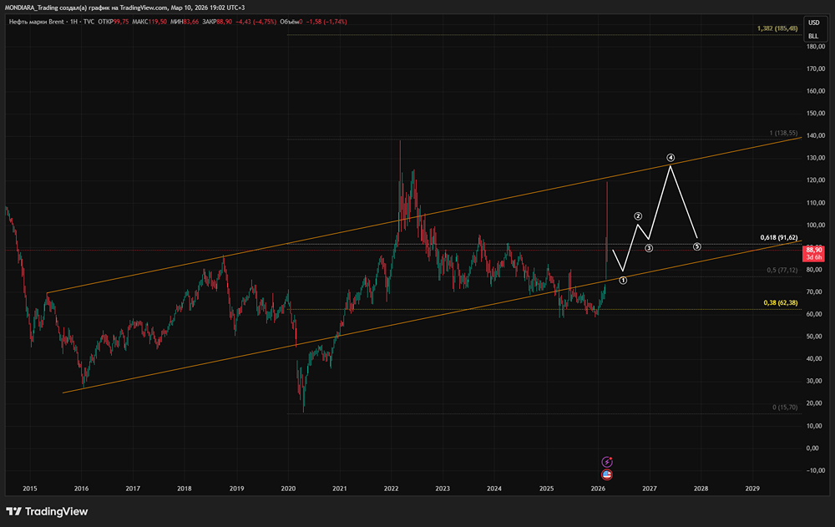The height and width of the screenshot is (527, 835).
Task: Select the circled wave marker 1
Action: coord(623,281)
